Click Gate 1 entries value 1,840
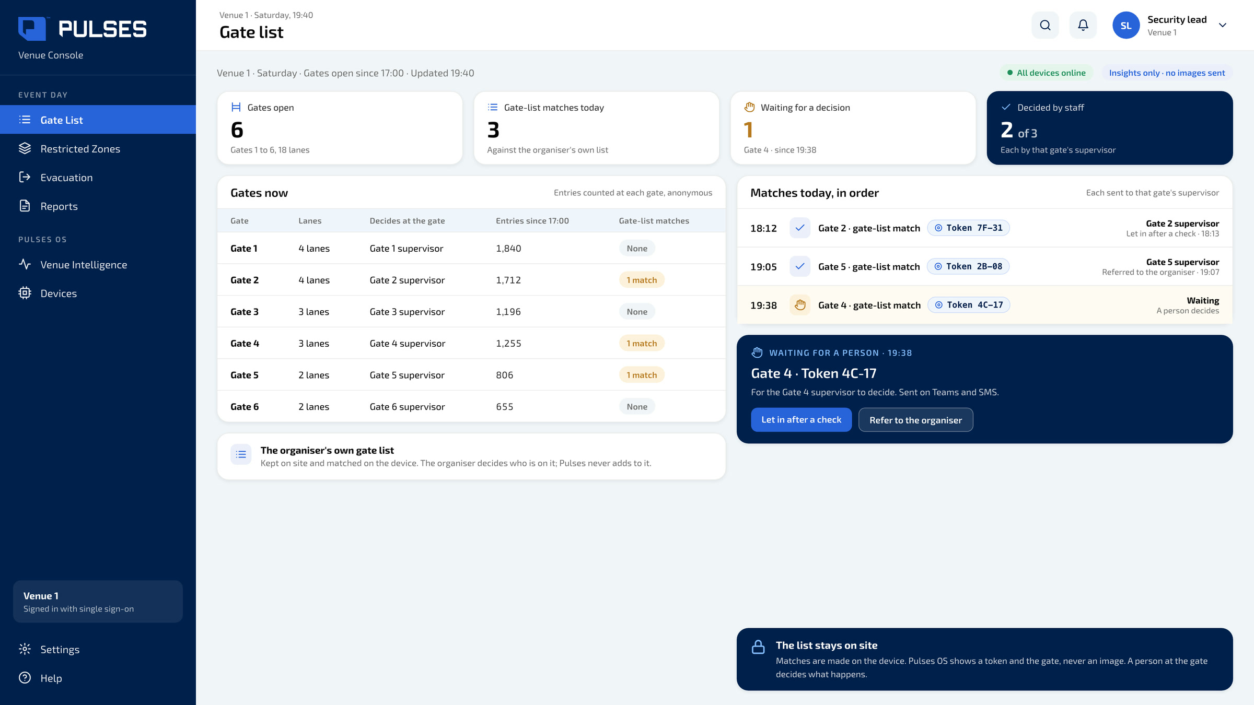The height and width of the screenshot is (705, 1254). (x=508, y=248)
